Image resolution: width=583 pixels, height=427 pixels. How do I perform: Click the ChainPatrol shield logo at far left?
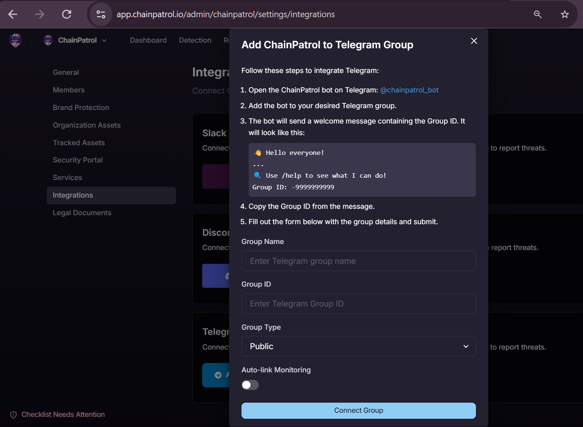pyautogui.click(x=15, y=40)
